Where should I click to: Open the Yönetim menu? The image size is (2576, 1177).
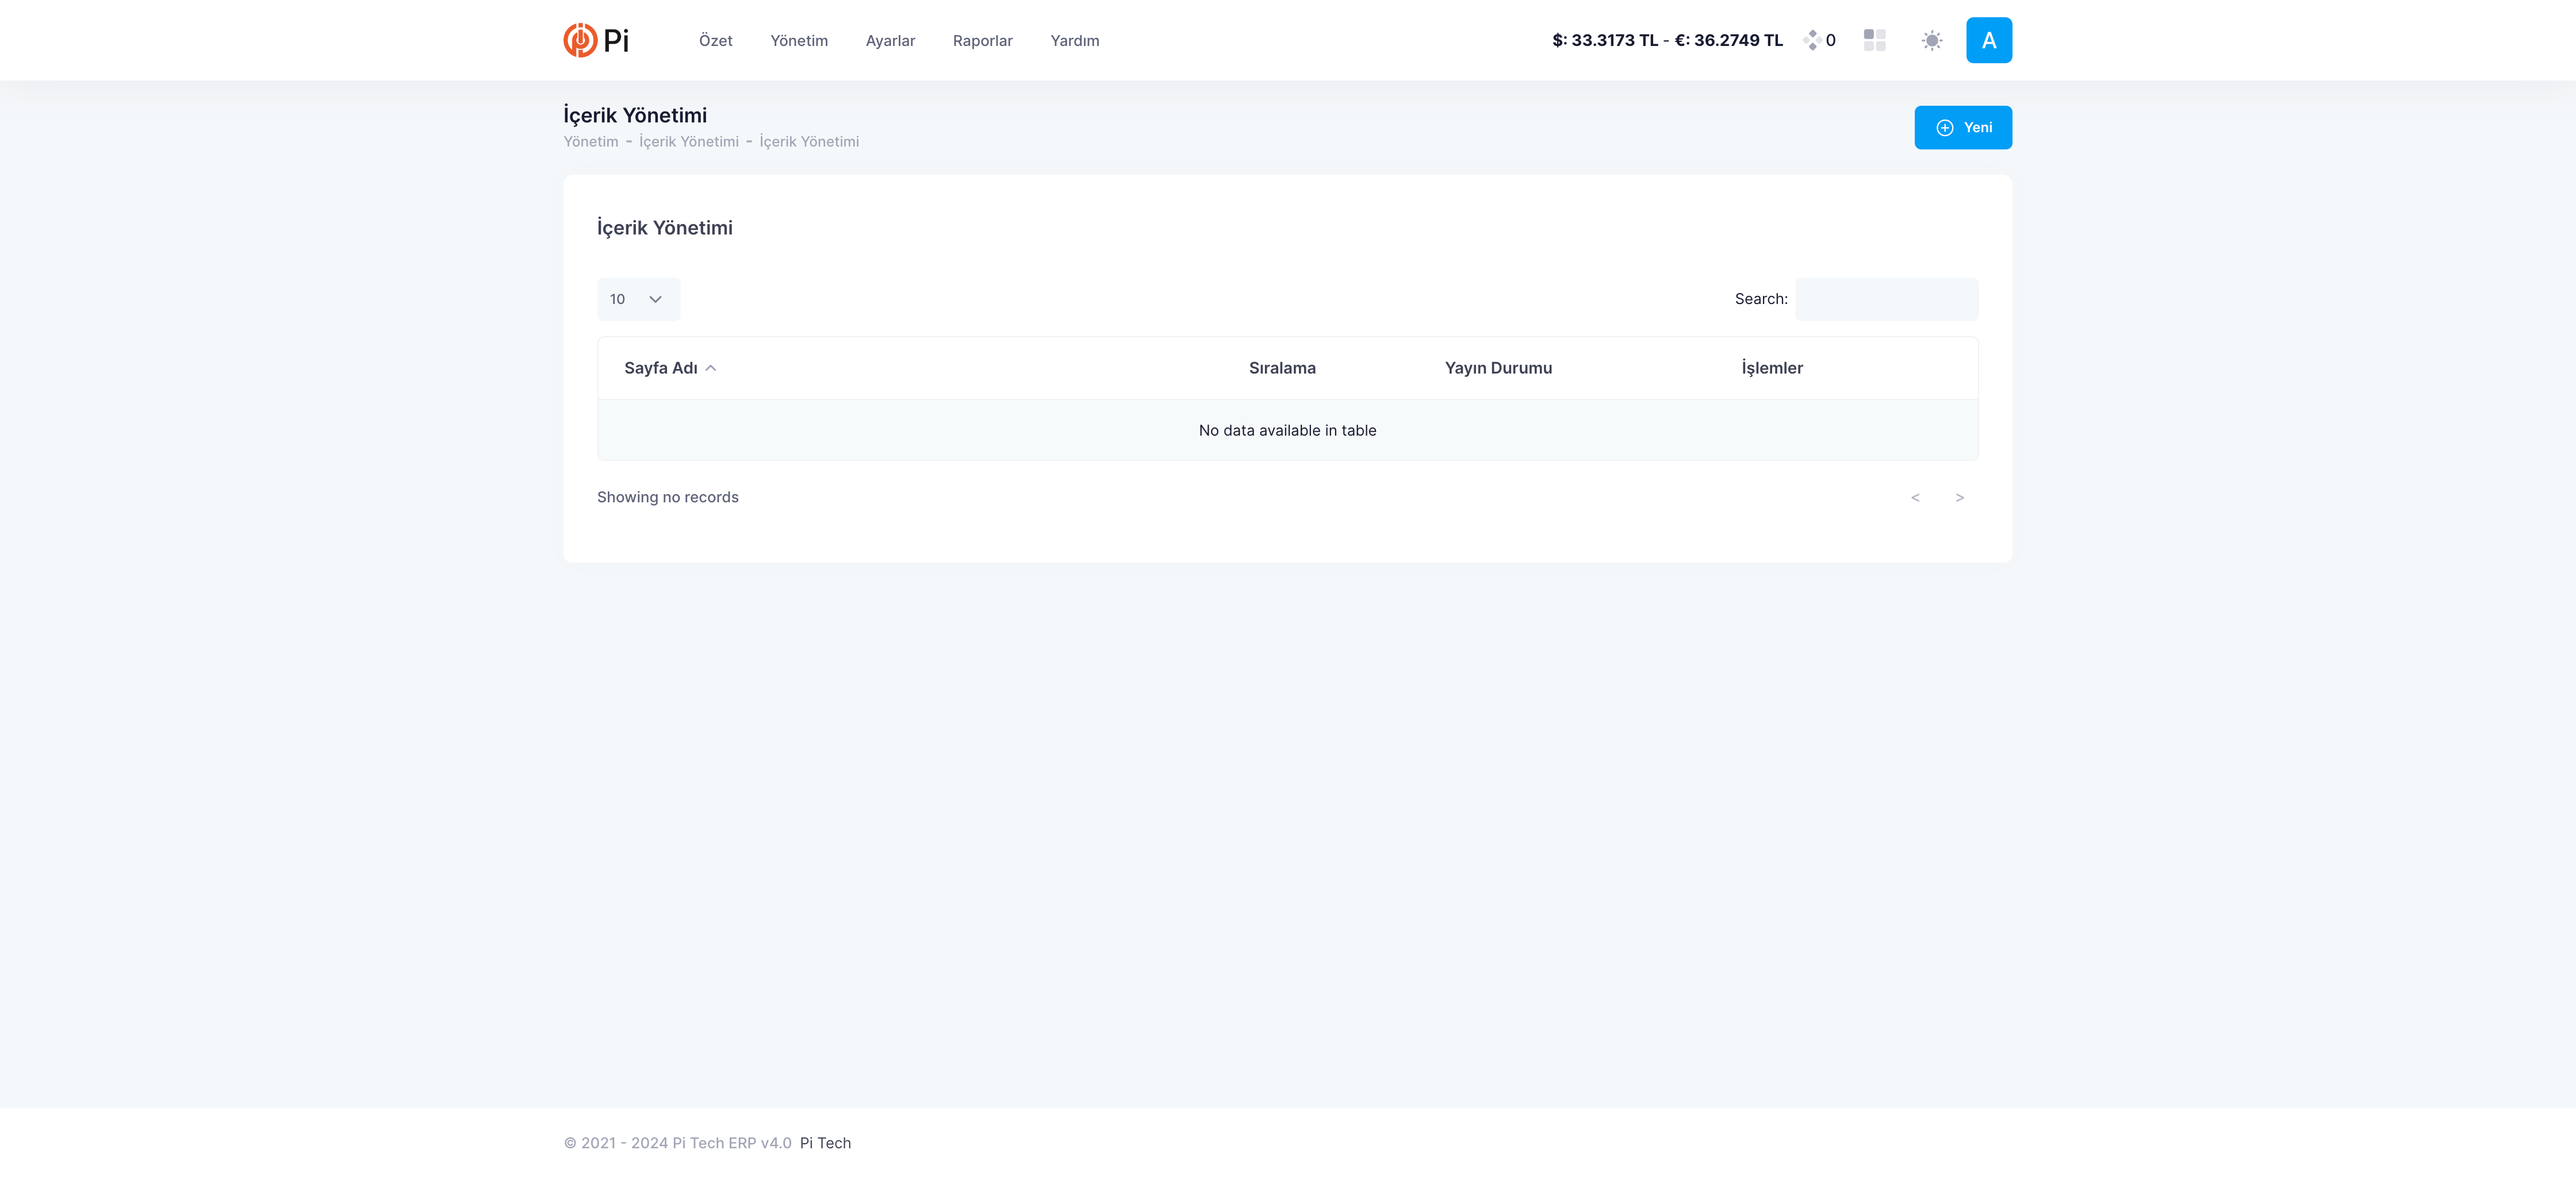(798, 41)
